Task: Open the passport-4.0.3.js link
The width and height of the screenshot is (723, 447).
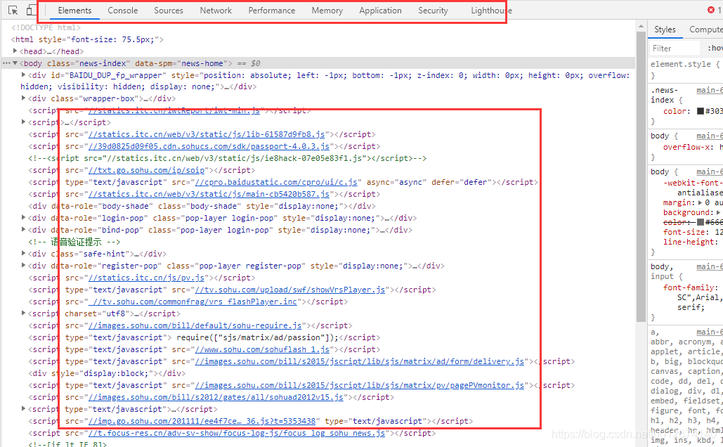Action: (209, 146)
